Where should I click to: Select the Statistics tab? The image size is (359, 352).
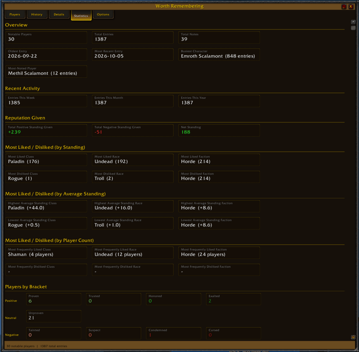click(x=81, y=15)
